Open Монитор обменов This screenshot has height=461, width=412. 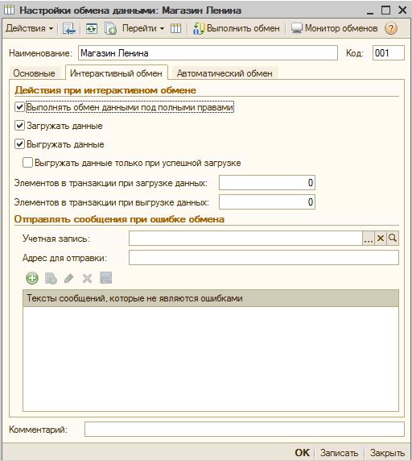coord(334,28)
